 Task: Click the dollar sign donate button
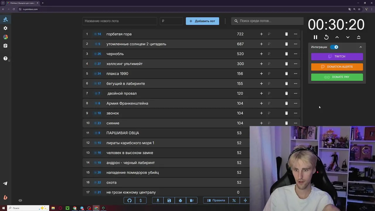(x=141, y=200)
